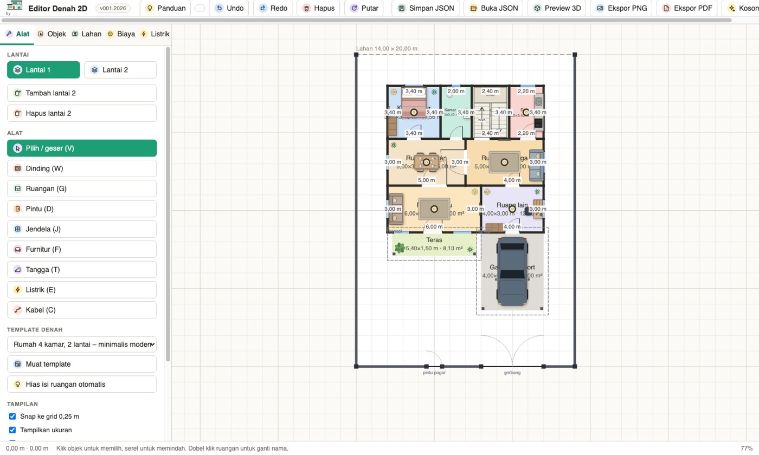The image size is (759, 455).
Task: Select floor Lantai 1
Action: [x=43, y=70]
